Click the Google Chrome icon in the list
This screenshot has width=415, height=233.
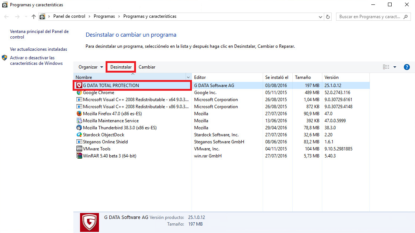pyautogui.click(x=79, y=92)
